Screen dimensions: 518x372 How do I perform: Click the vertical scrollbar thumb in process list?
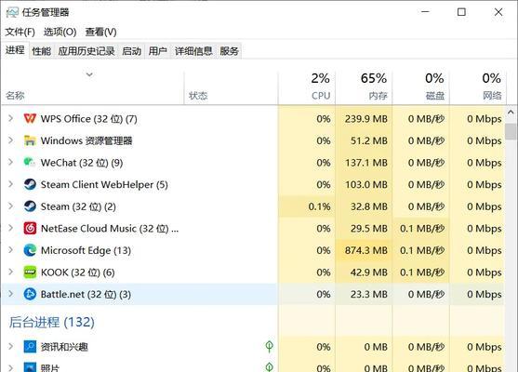pos(511,131)
